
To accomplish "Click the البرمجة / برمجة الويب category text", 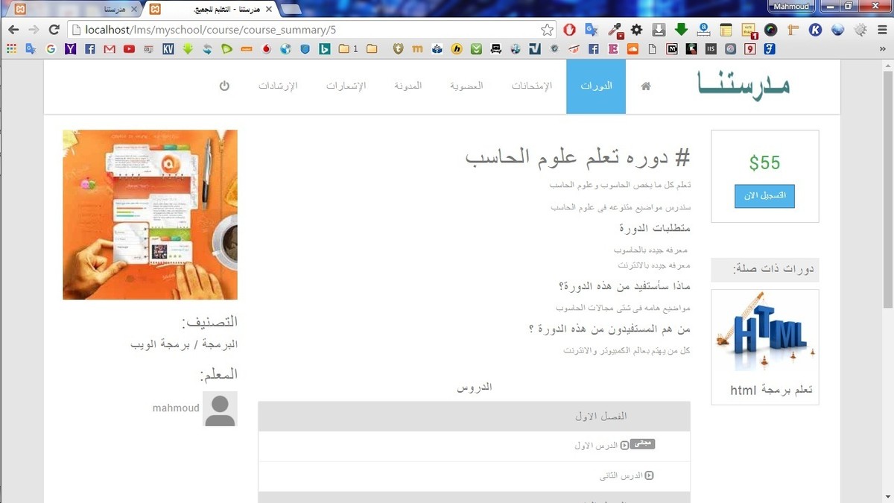I will 183,345.
